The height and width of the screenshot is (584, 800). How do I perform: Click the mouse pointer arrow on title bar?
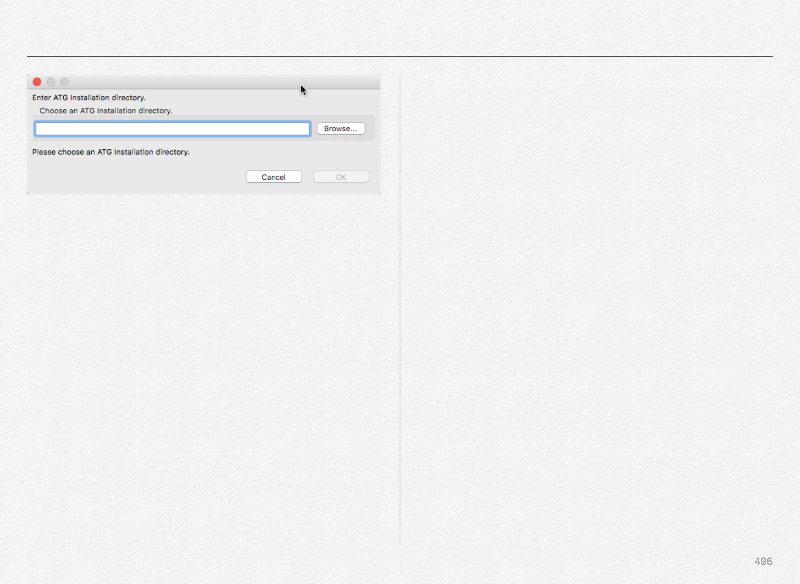[303, 89]
